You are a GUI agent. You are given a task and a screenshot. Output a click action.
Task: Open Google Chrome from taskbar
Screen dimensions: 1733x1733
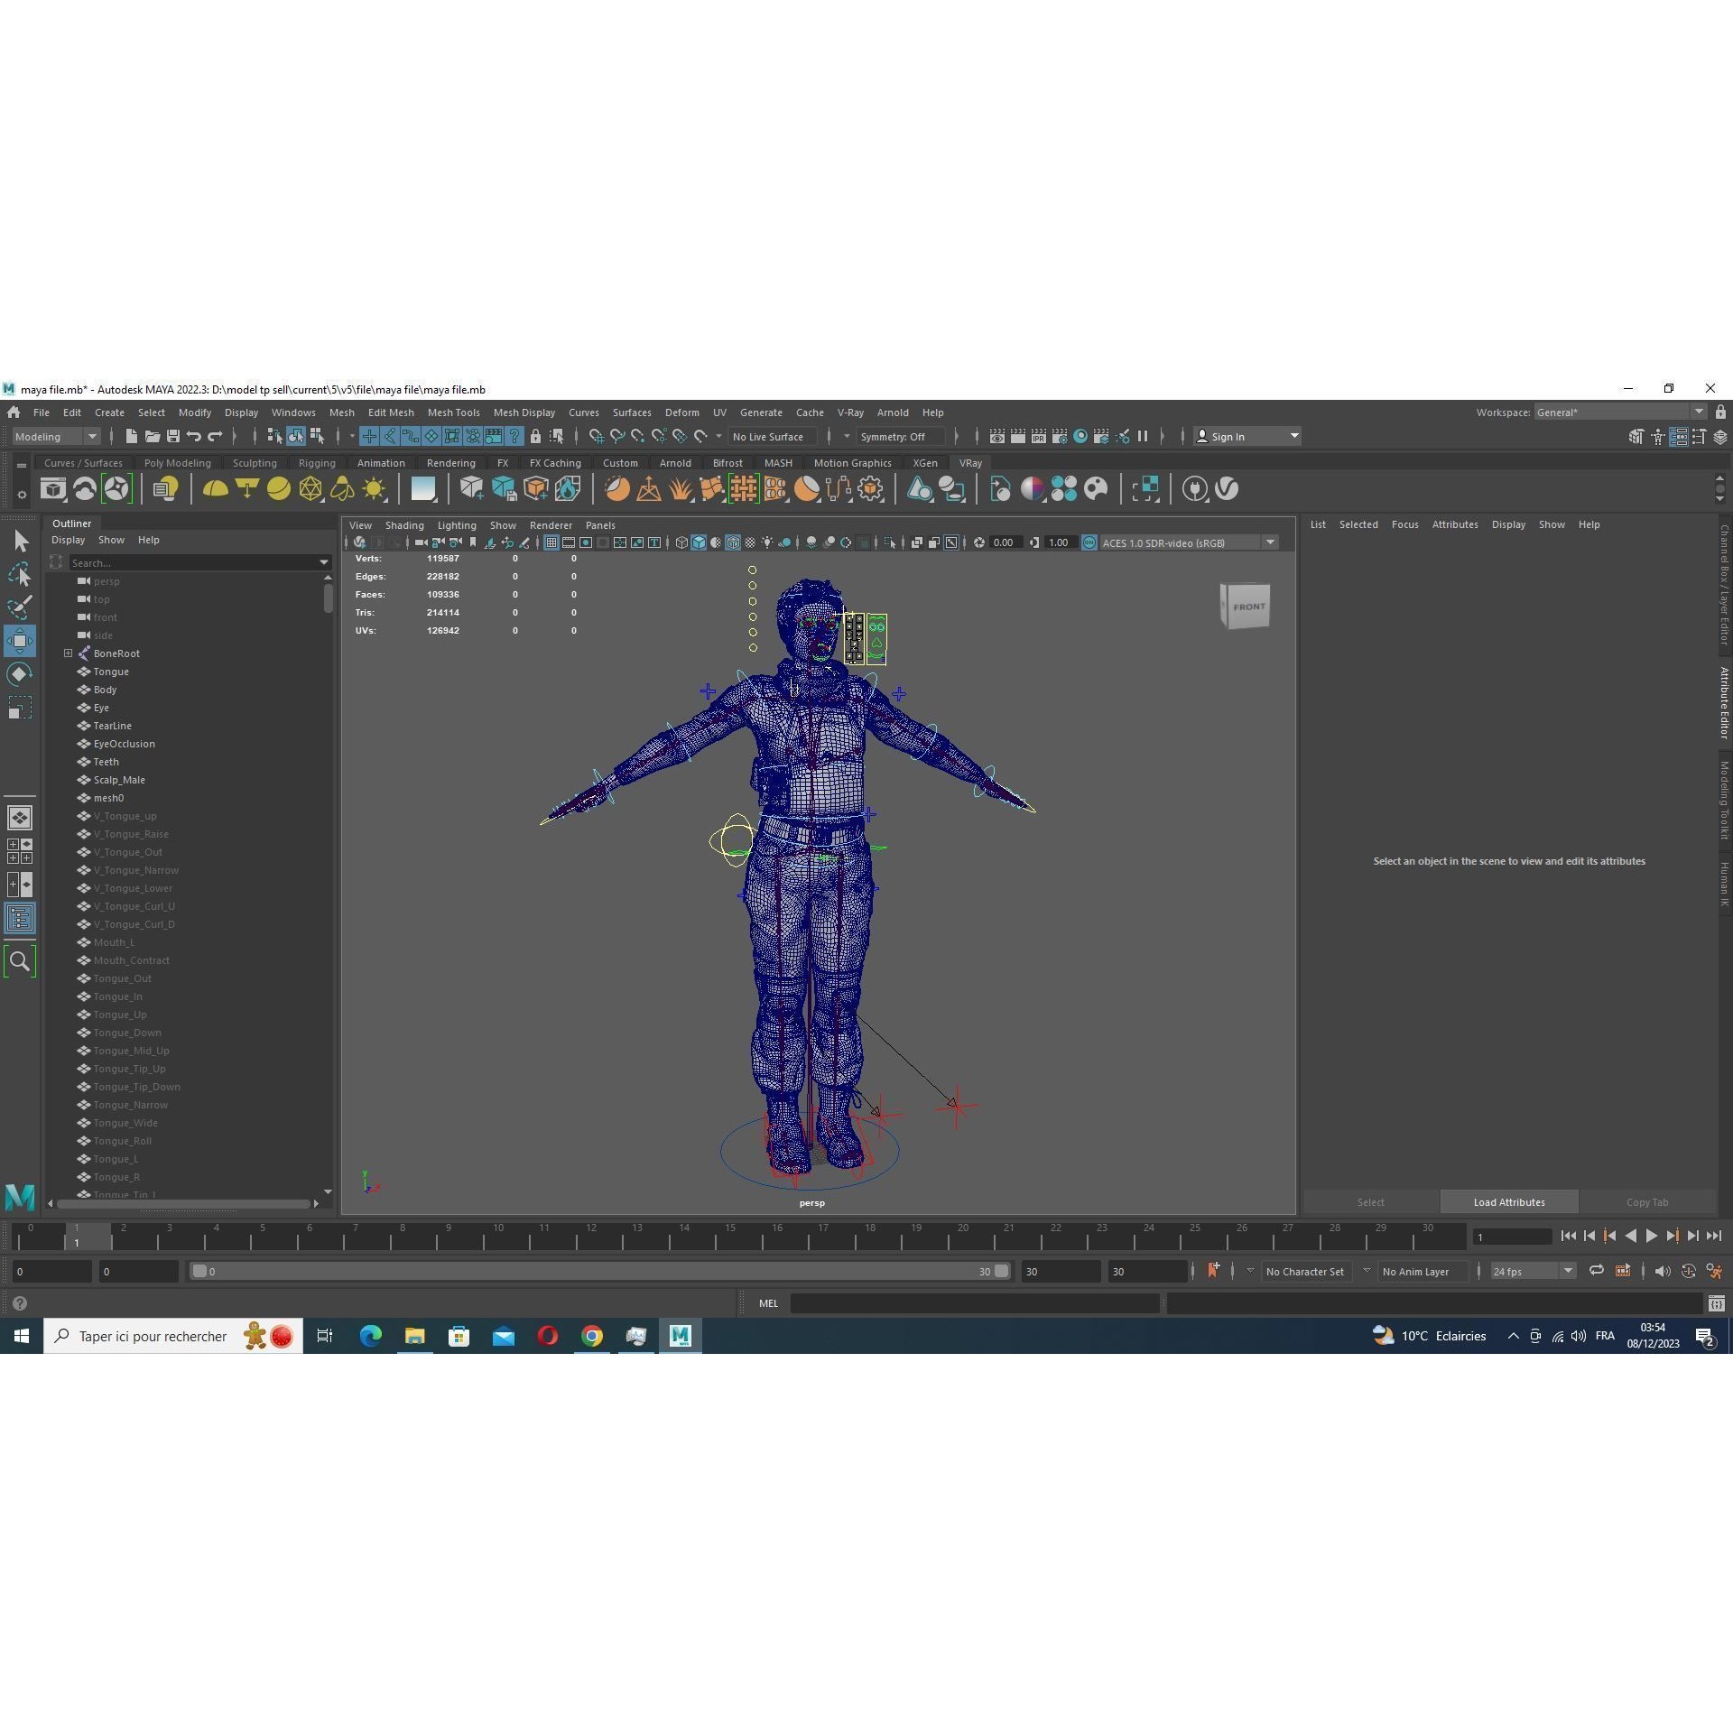(x=592, y=1336)
